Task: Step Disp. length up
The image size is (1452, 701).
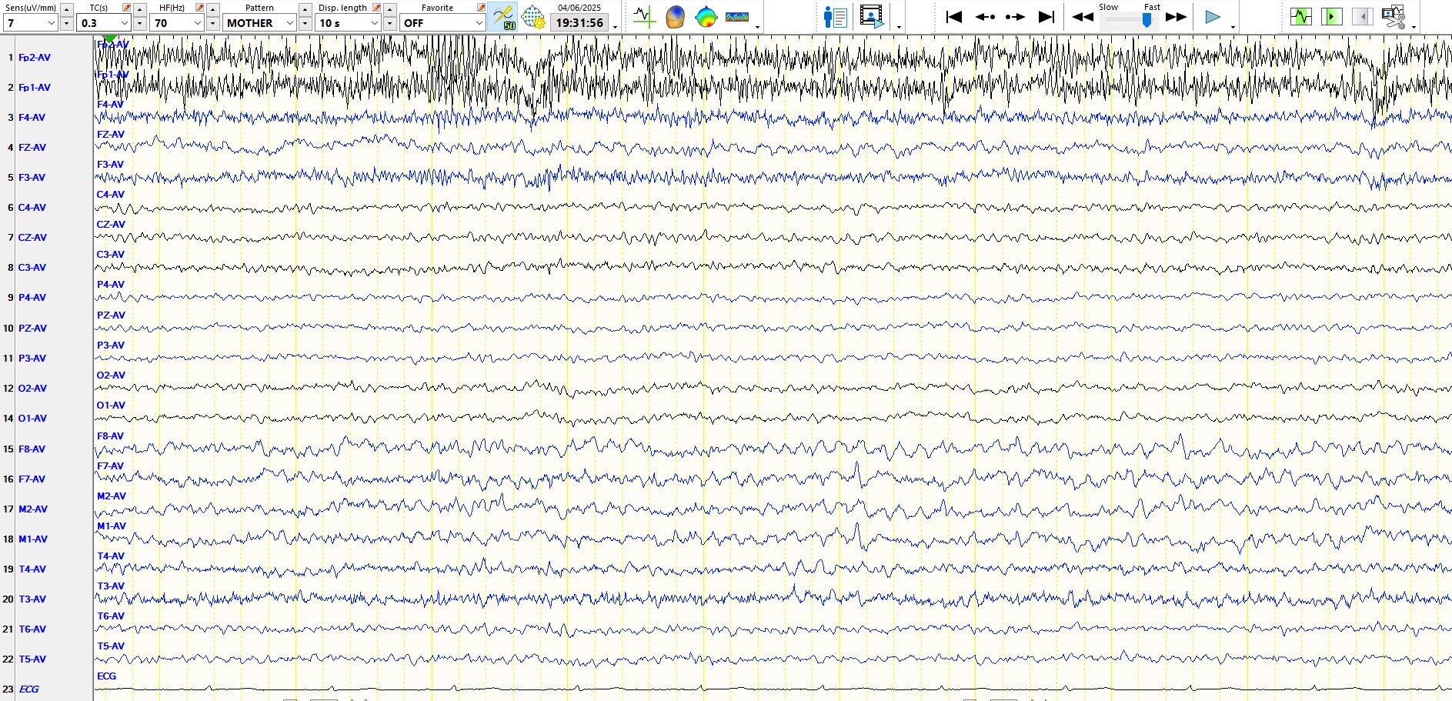Action: coord(389,9)
